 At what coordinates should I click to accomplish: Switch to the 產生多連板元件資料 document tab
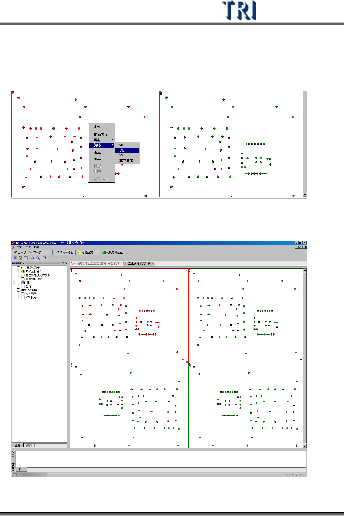tap(139, 264)
